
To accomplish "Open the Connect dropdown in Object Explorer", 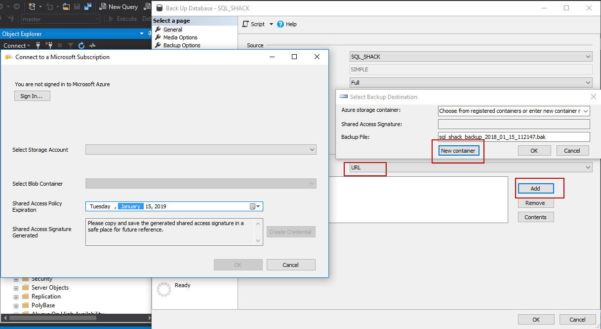I will [17, 45].
